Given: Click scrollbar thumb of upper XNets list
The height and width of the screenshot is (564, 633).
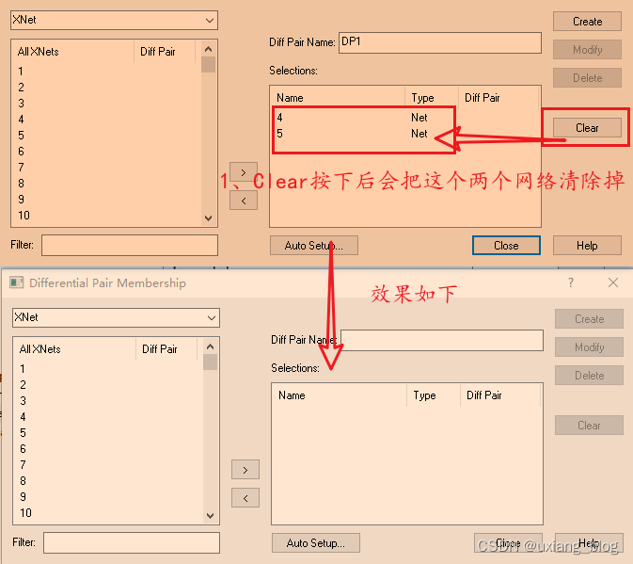Looking at the screenshot, I should click(x=208, y=65).
